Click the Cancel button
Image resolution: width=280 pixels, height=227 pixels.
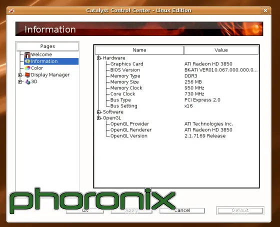[x=182, y=210]
